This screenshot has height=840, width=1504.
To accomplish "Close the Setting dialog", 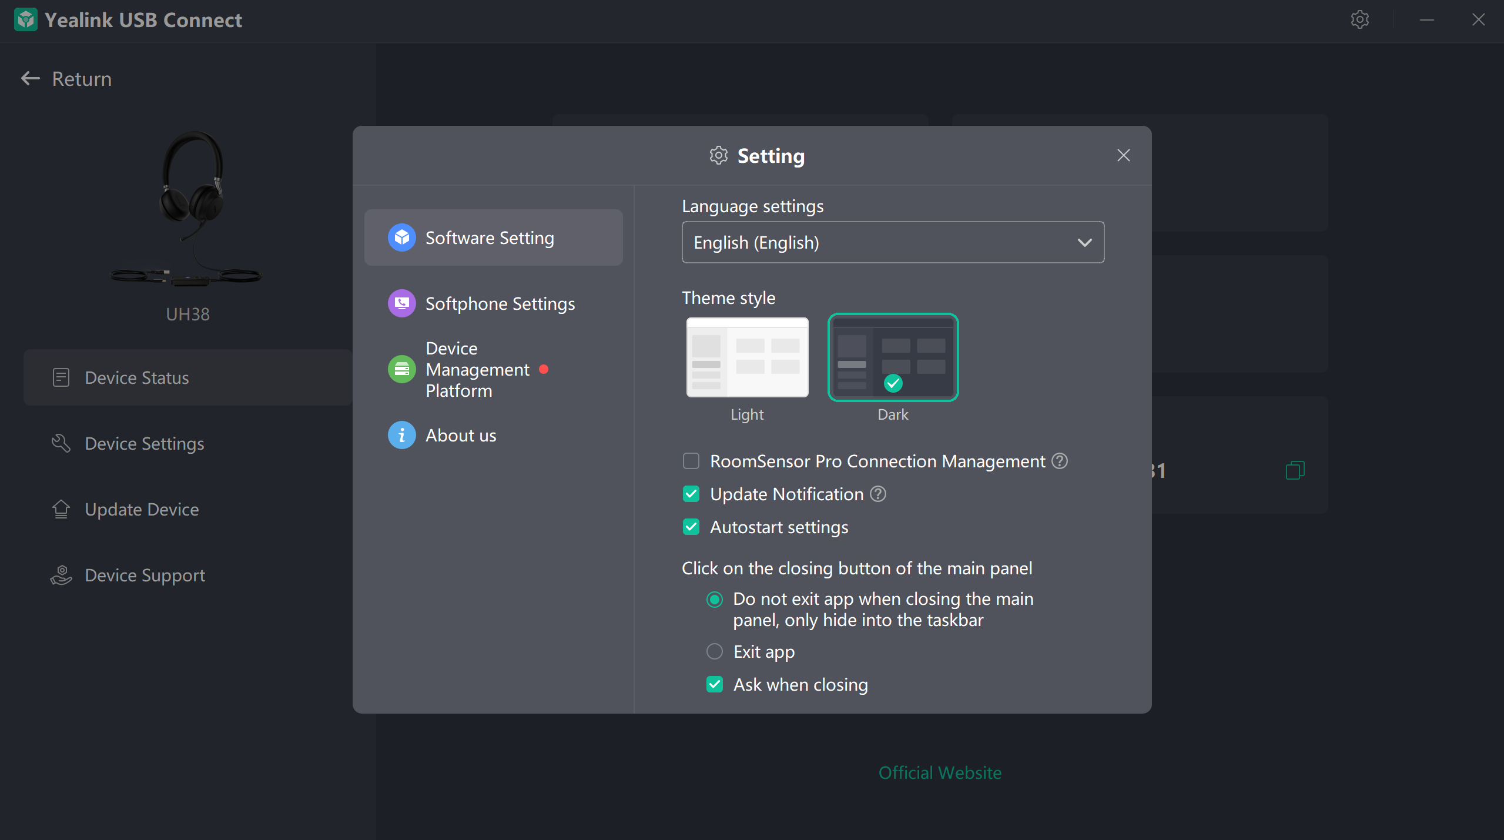I will tap(1123, 156).
